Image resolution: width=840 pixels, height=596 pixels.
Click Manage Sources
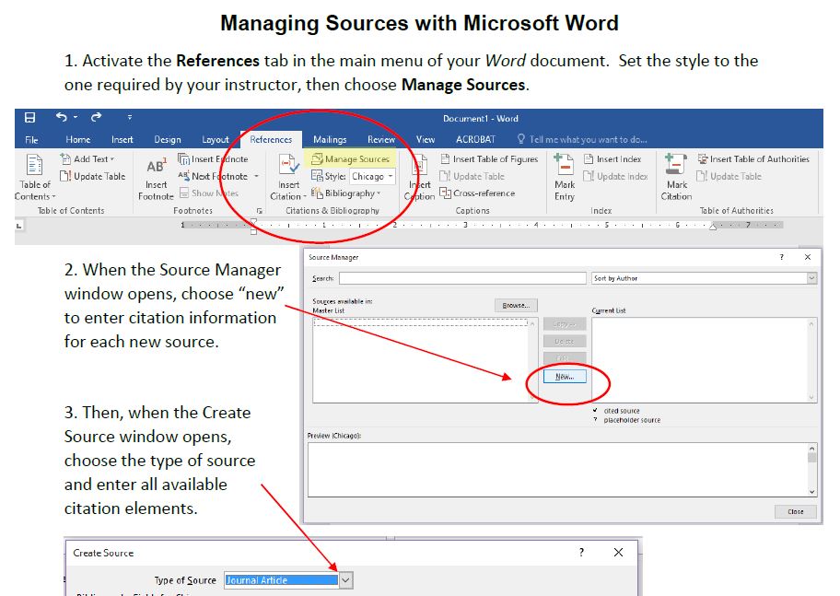350,158
